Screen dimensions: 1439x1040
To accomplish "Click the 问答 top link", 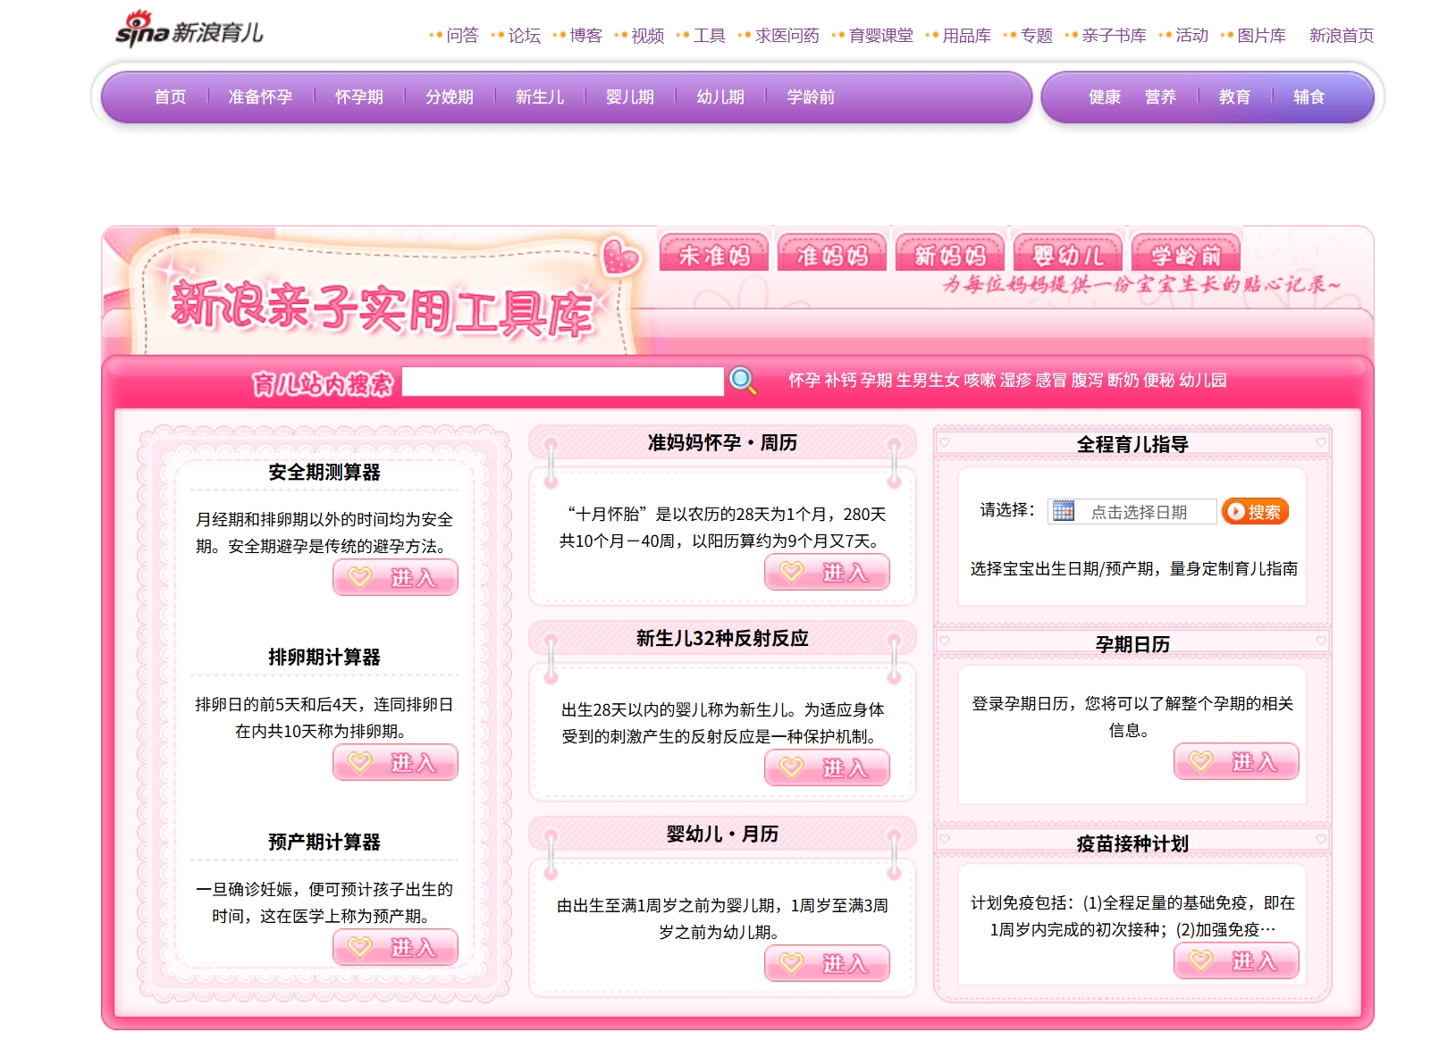I will click(x=463, y=36).
